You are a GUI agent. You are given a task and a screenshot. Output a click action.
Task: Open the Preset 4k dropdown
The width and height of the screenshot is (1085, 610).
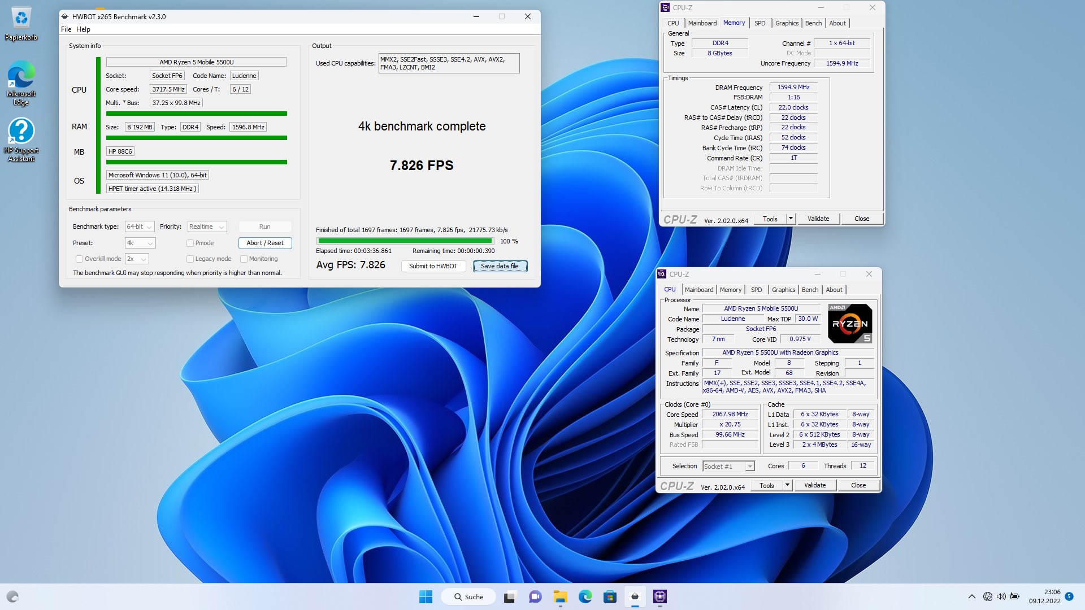coord(140,243)
